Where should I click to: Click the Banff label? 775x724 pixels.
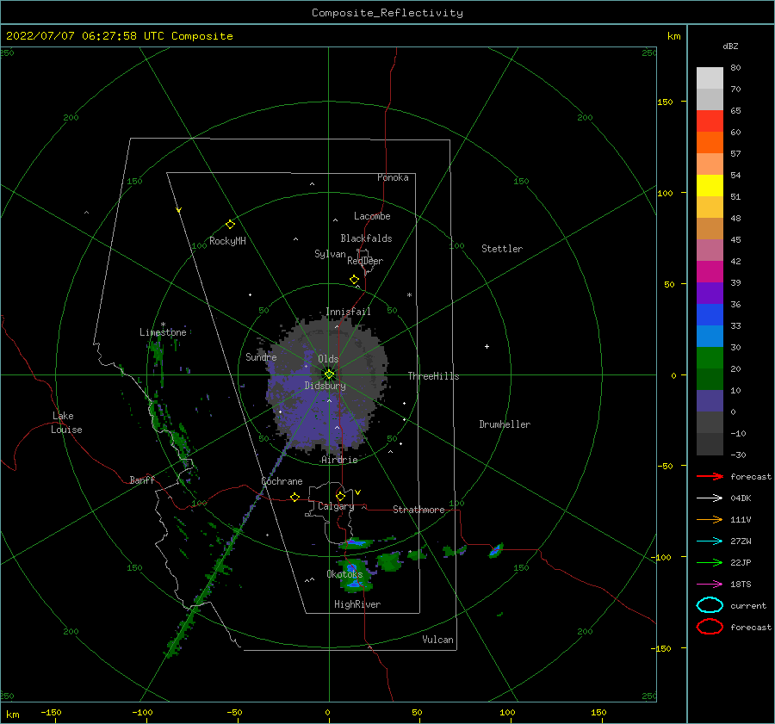[x=142, y=480]
